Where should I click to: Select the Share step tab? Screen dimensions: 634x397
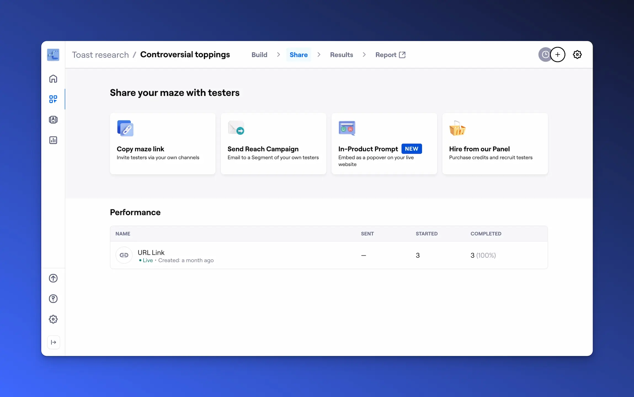(298, 55)
